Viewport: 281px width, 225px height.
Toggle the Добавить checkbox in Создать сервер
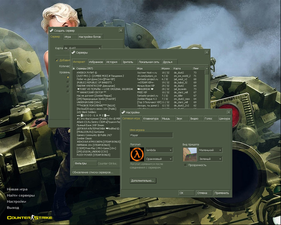57,60
